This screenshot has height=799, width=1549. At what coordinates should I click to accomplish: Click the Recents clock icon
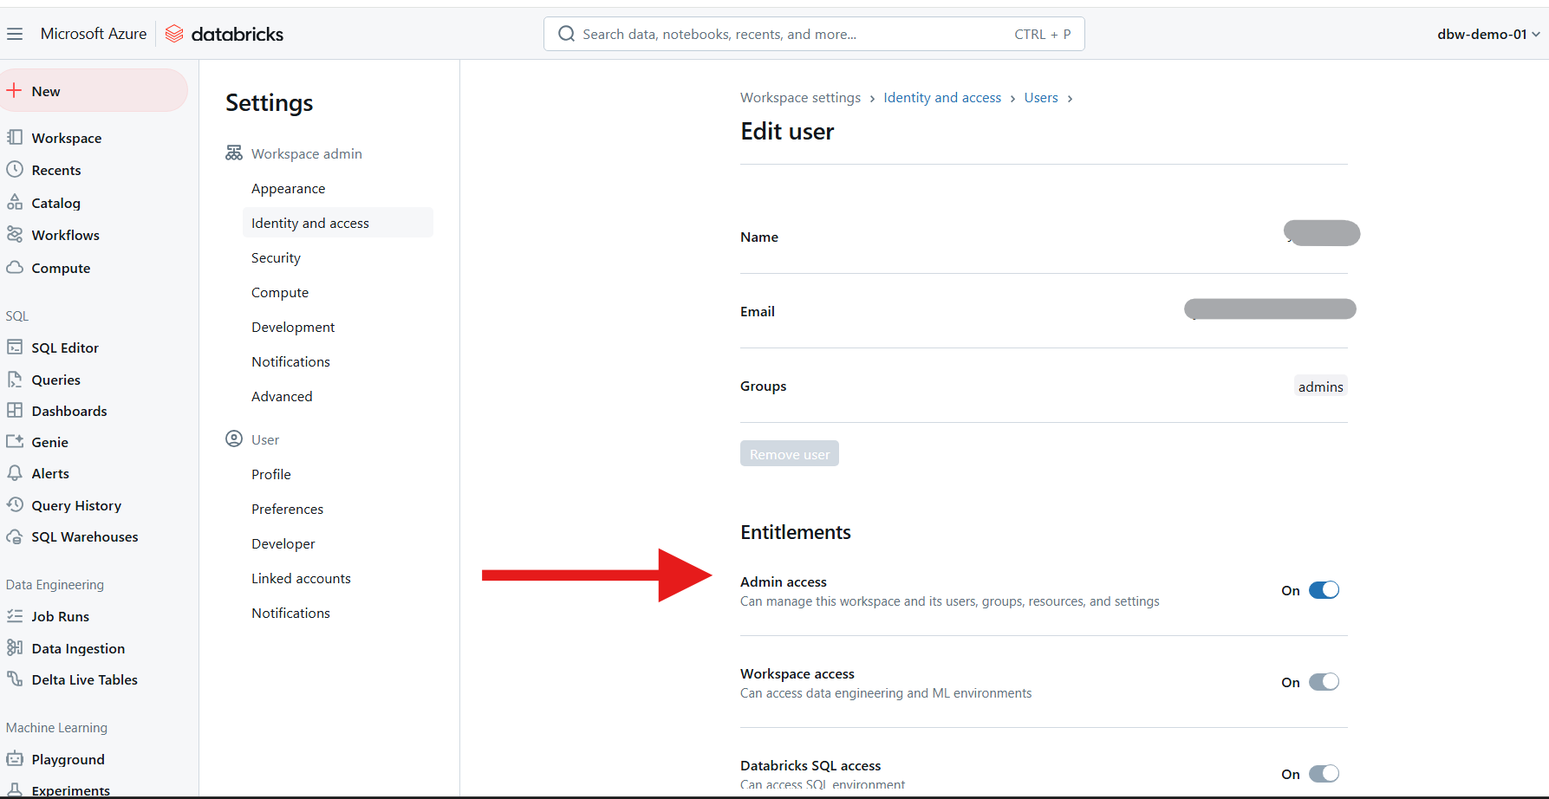coord(15,169)
